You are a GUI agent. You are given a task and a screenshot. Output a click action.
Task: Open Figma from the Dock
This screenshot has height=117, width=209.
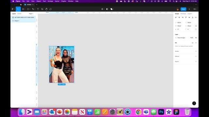point(176,112)
